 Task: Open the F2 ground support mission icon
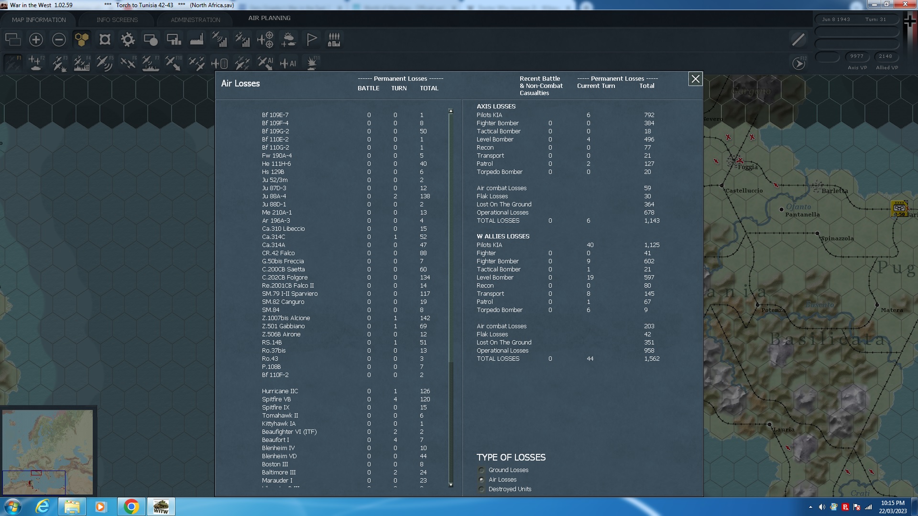tap(36, 63)
